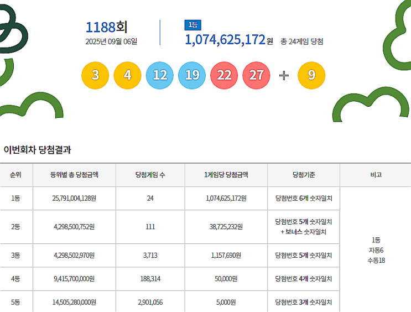Click the 자동6 remark text
This screenshot has width=411, height=312.
point(376,250)
